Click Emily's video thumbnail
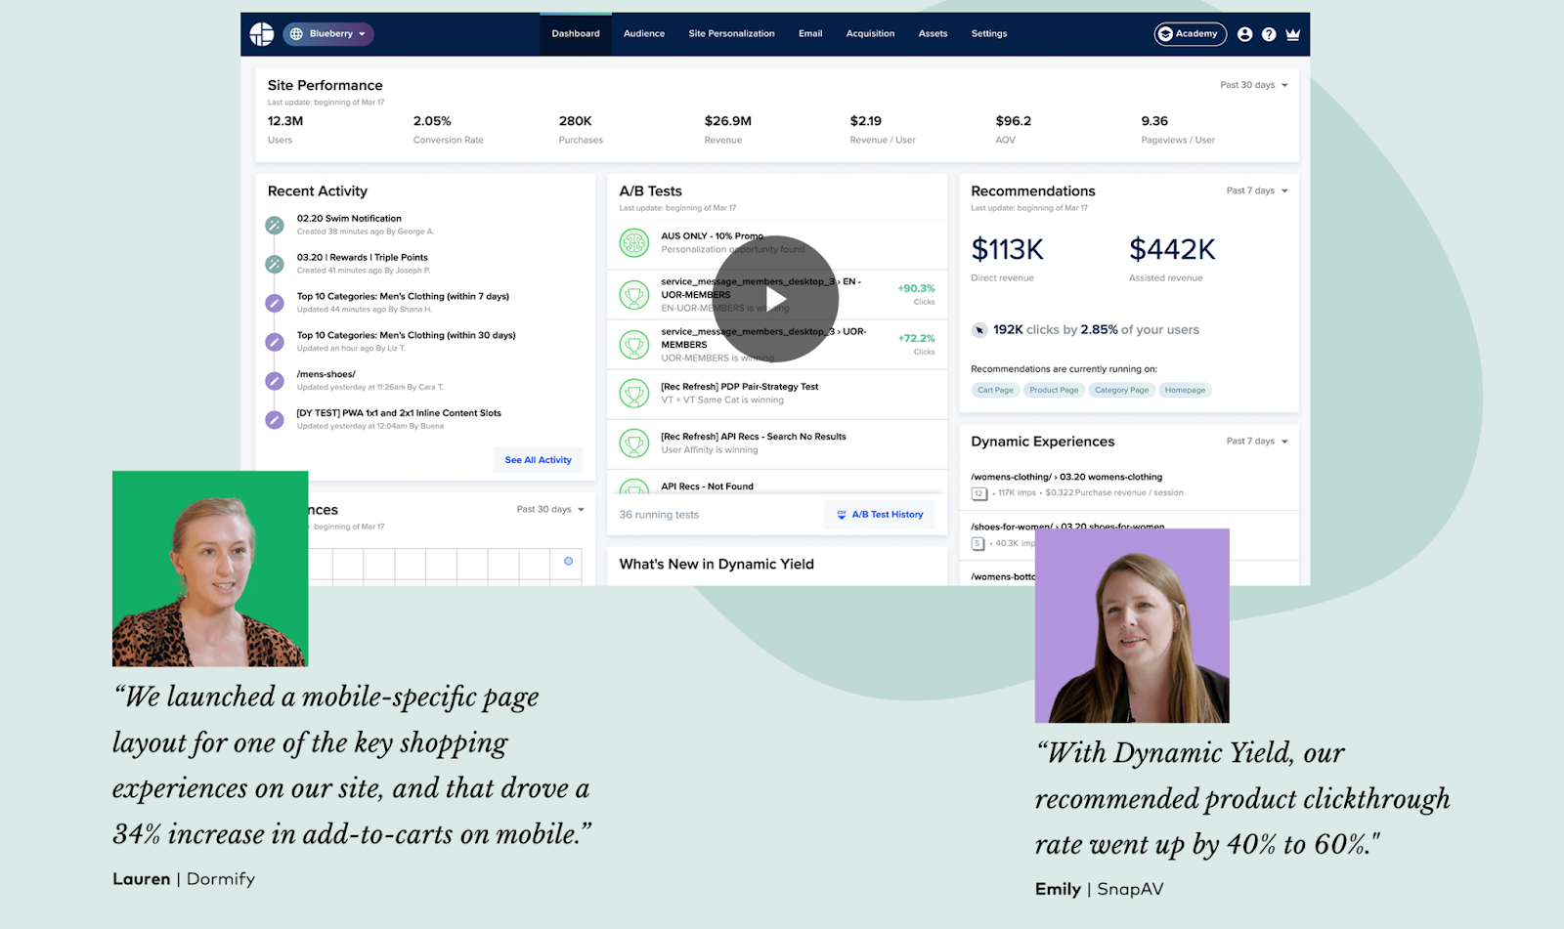The image size is (1564, 929). 1132,625
